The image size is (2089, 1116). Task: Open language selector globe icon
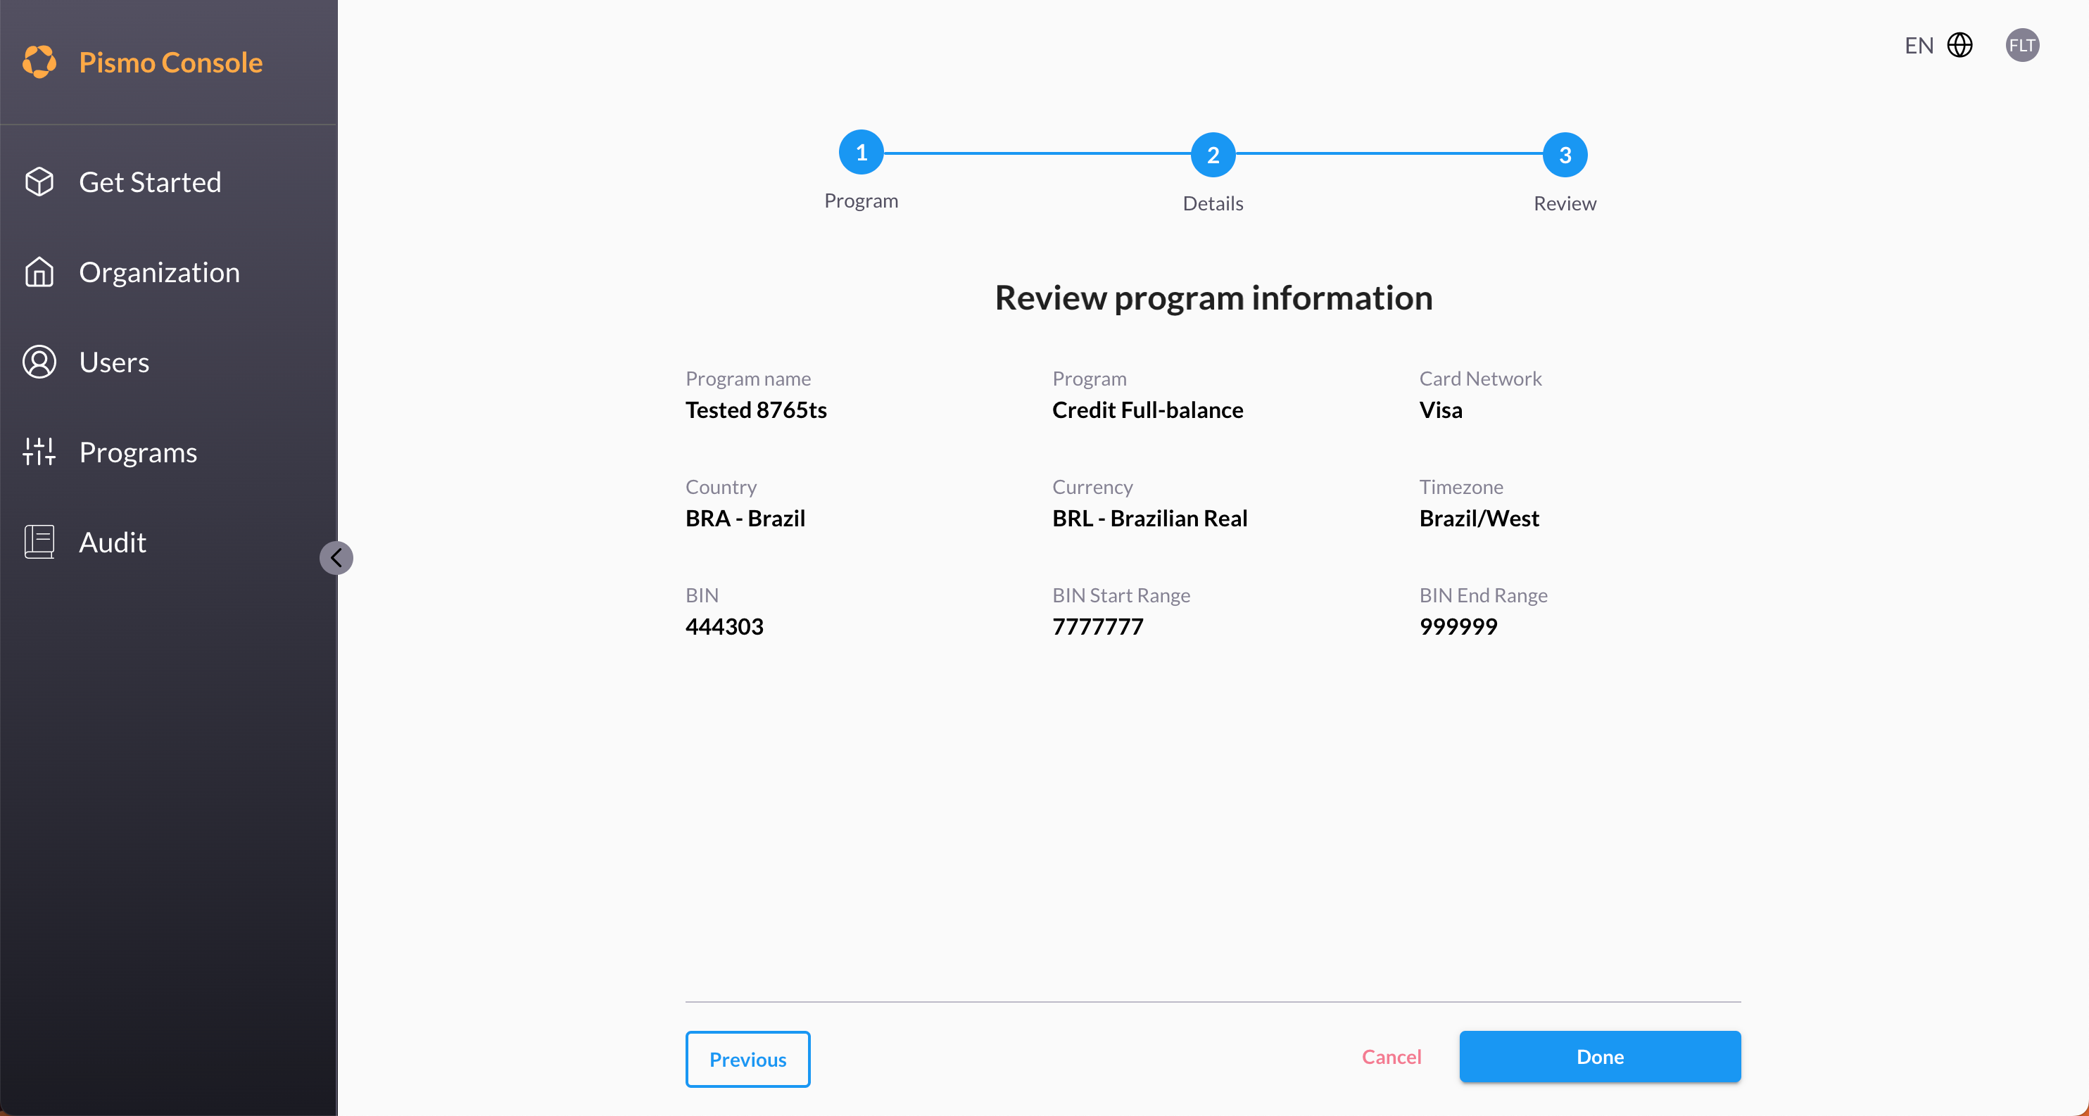pyautogui.click(x=1959, y=45)
